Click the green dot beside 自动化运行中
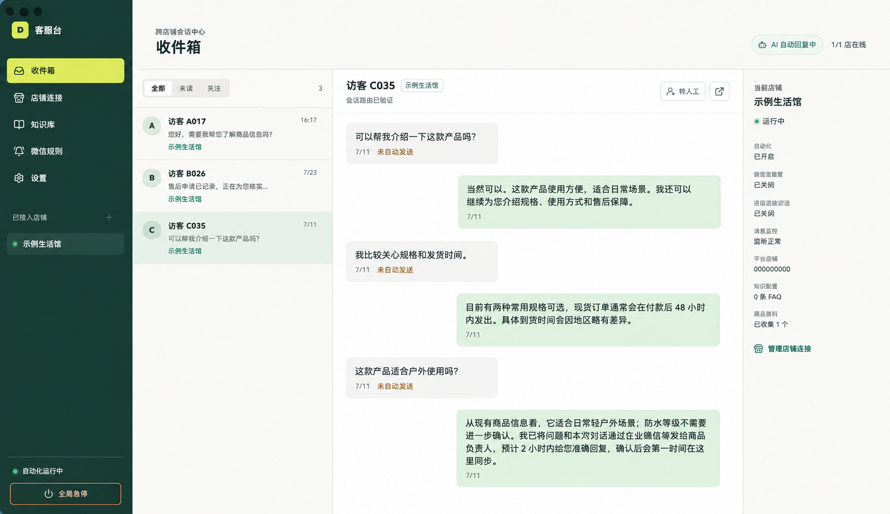 pyautogui.click(x=15, y=471)
